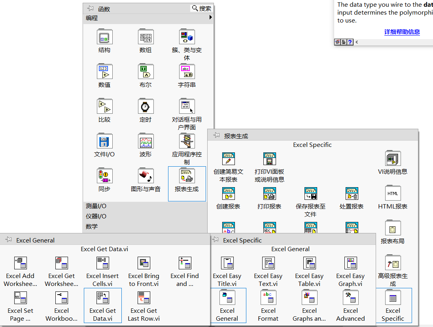433x327 pixels.
Task: Select Excel Get Last Row.vi icon
Action: 144,297
